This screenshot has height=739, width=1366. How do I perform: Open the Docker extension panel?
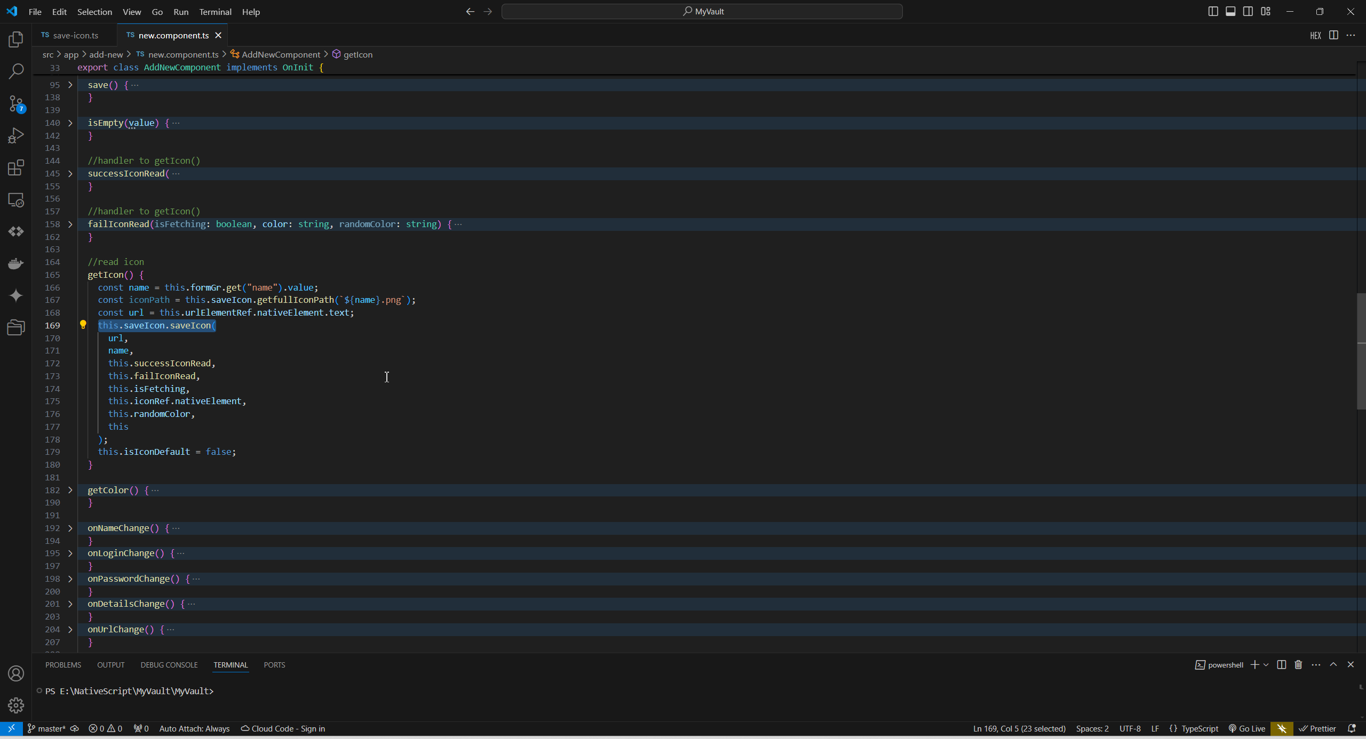[16, 263]
